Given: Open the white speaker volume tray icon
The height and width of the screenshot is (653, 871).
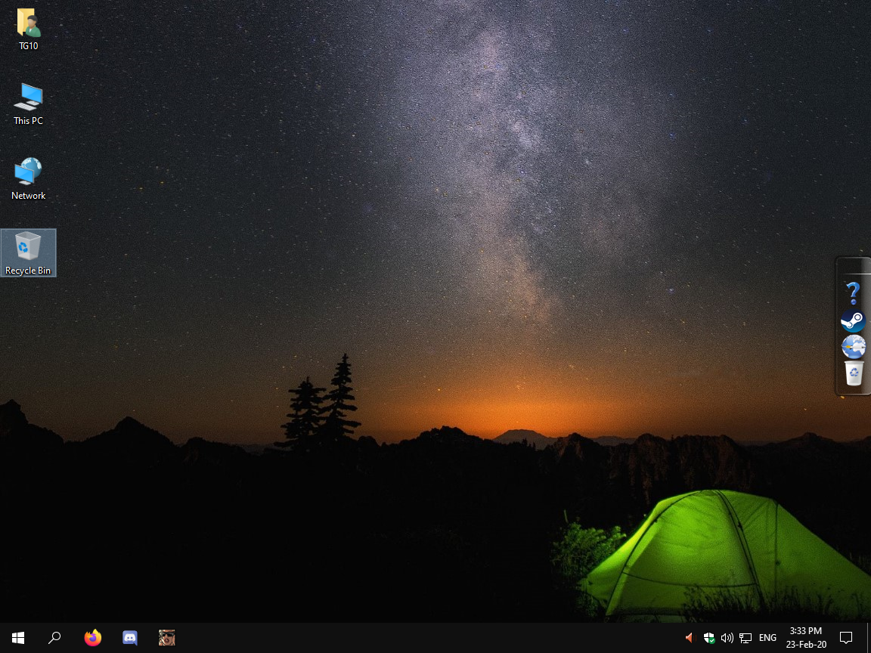Looking at the screenshot, I should click(727, 637).
